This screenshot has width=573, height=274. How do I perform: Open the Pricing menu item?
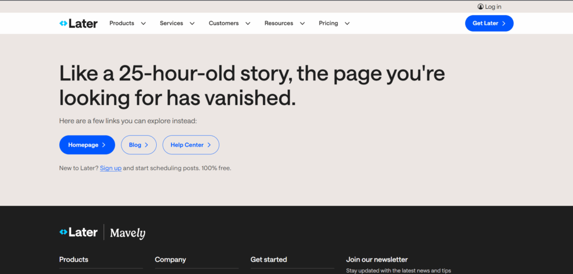pos(328,23)
